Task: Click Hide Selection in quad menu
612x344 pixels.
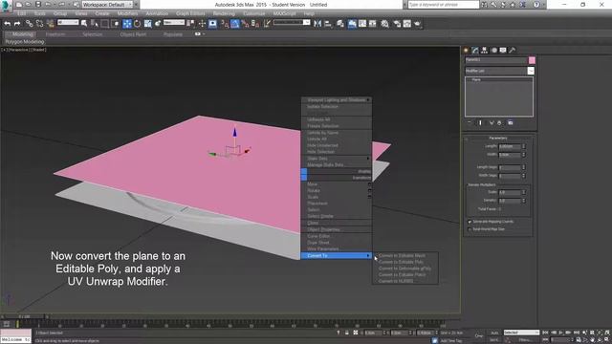Action: (320, 152)
